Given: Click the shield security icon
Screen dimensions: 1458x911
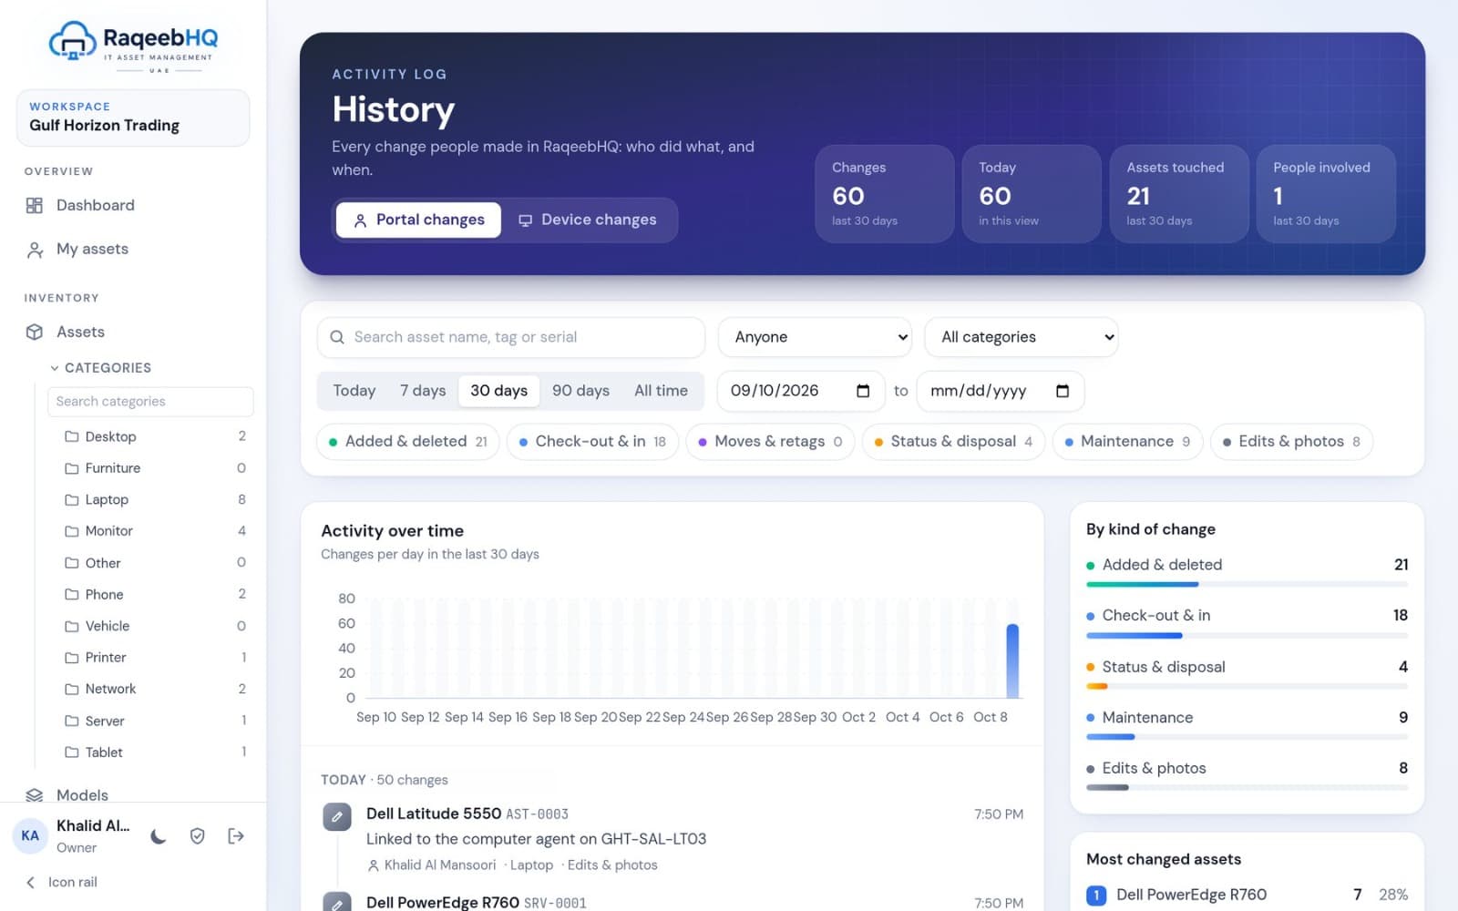Looking at the screenshot, I should (x=197, y=836).
